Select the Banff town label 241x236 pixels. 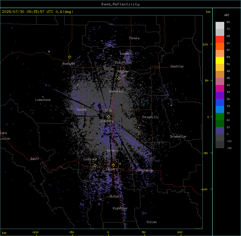pos(35,159)
